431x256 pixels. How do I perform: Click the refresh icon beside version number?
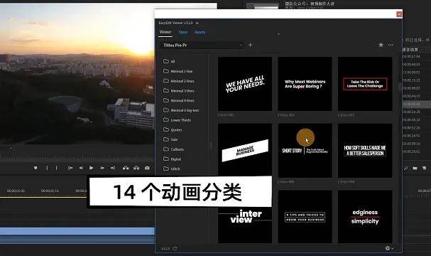coord(175,248)
